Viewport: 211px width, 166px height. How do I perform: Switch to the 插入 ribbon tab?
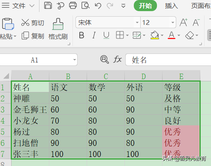point(172,6)
